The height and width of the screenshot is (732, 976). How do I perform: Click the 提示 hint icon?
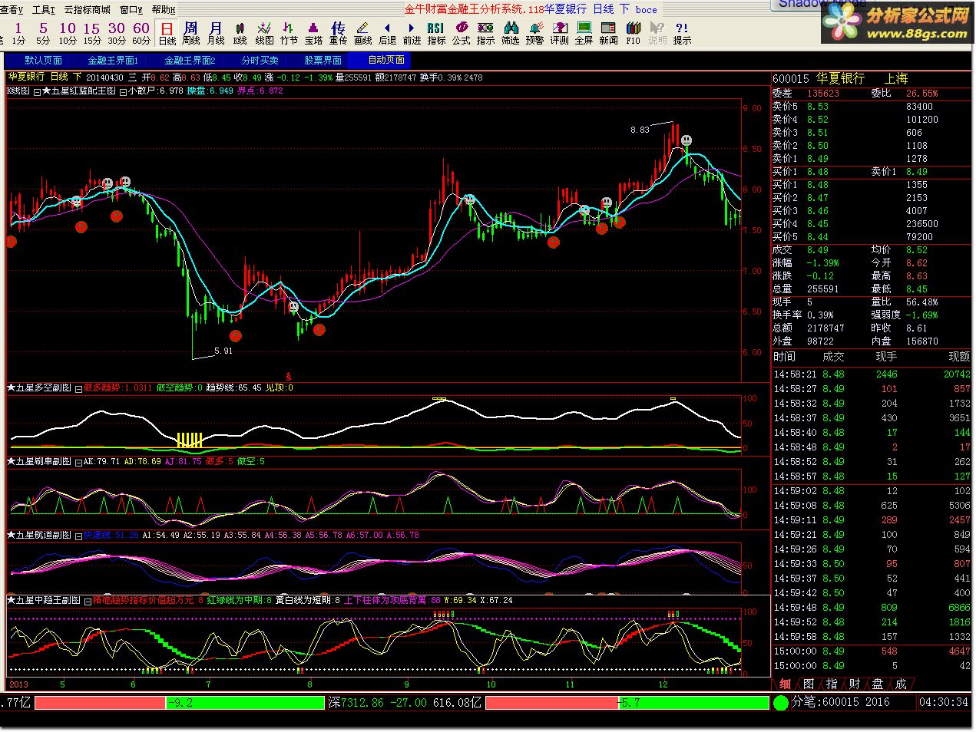click(682, 33)
